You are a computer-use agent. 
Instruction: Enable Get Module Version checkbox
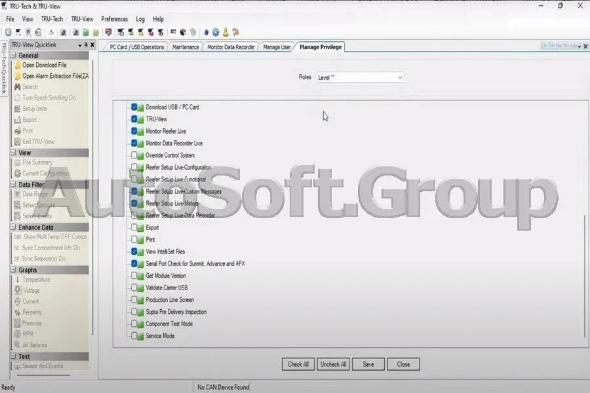(x=134, y=276)
